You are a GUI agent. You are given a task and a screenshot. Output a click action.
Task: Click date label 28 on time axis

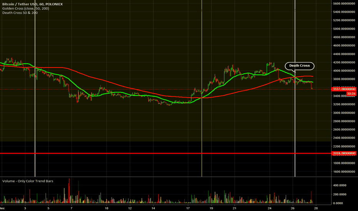tap(316, 208)
